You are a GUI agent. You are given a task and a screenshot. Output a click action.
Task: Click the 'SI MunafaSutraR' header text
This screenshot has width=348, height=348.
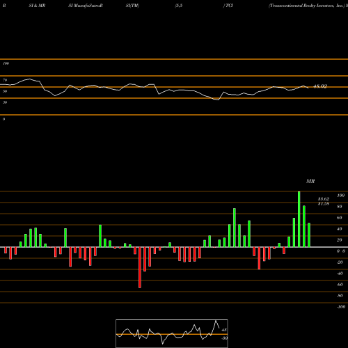coord(86,6)
